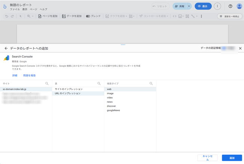Click the panel resize handle dots
244x164 pixels.
[123, 45]
